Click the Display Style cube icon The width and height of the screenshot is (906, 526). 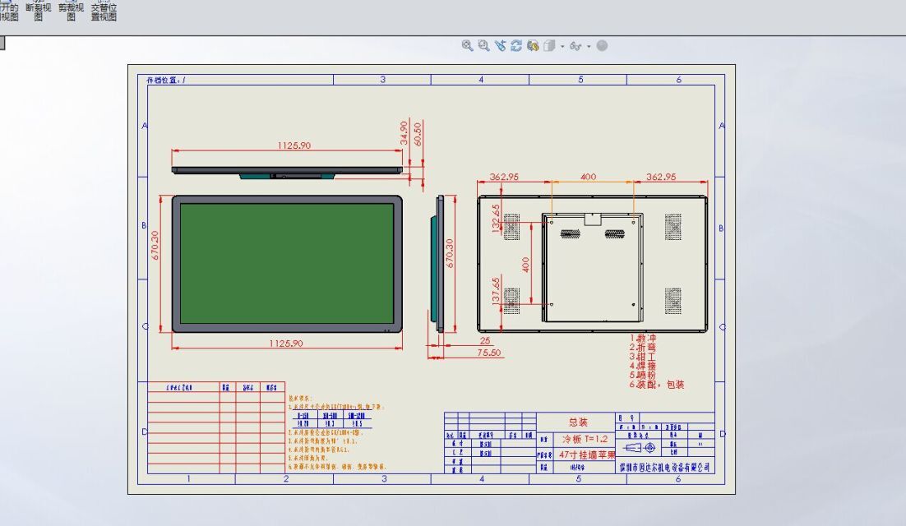(550, 46)
